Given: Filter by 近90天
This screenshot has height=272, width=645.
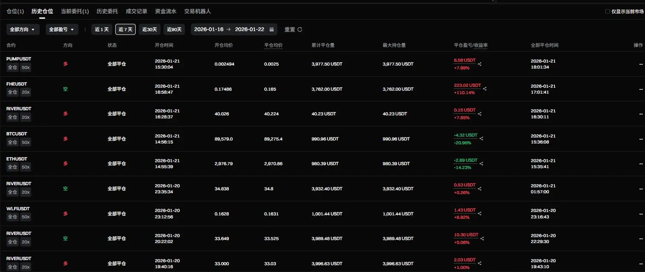Looking at the screenshot, I should click(x=174, y=29).
